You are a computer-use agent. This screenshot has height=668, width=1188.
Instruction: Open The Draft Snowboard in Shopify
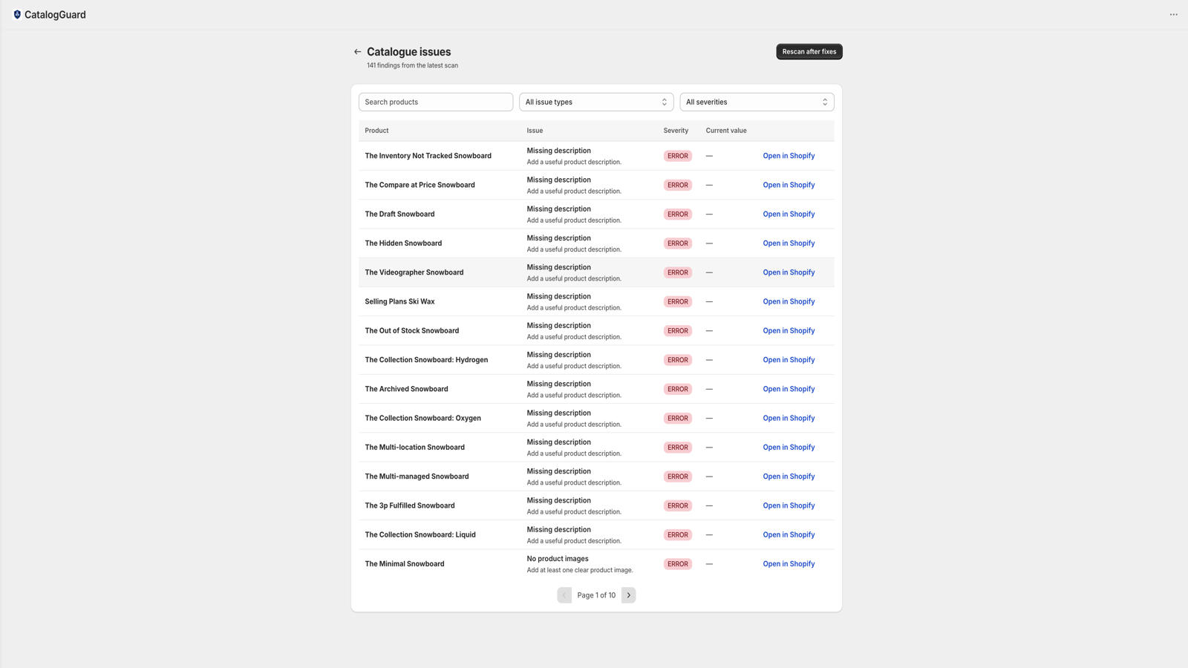coord(789,215)
